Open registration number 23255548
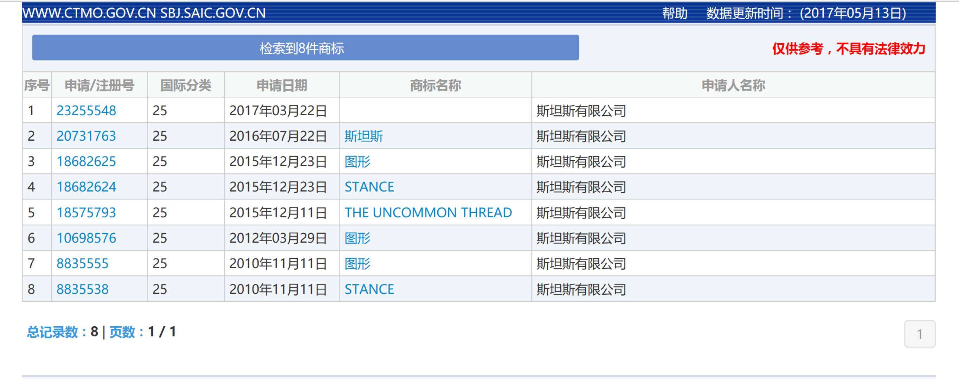Screen dimensions: 959x379 coord(86,111)
